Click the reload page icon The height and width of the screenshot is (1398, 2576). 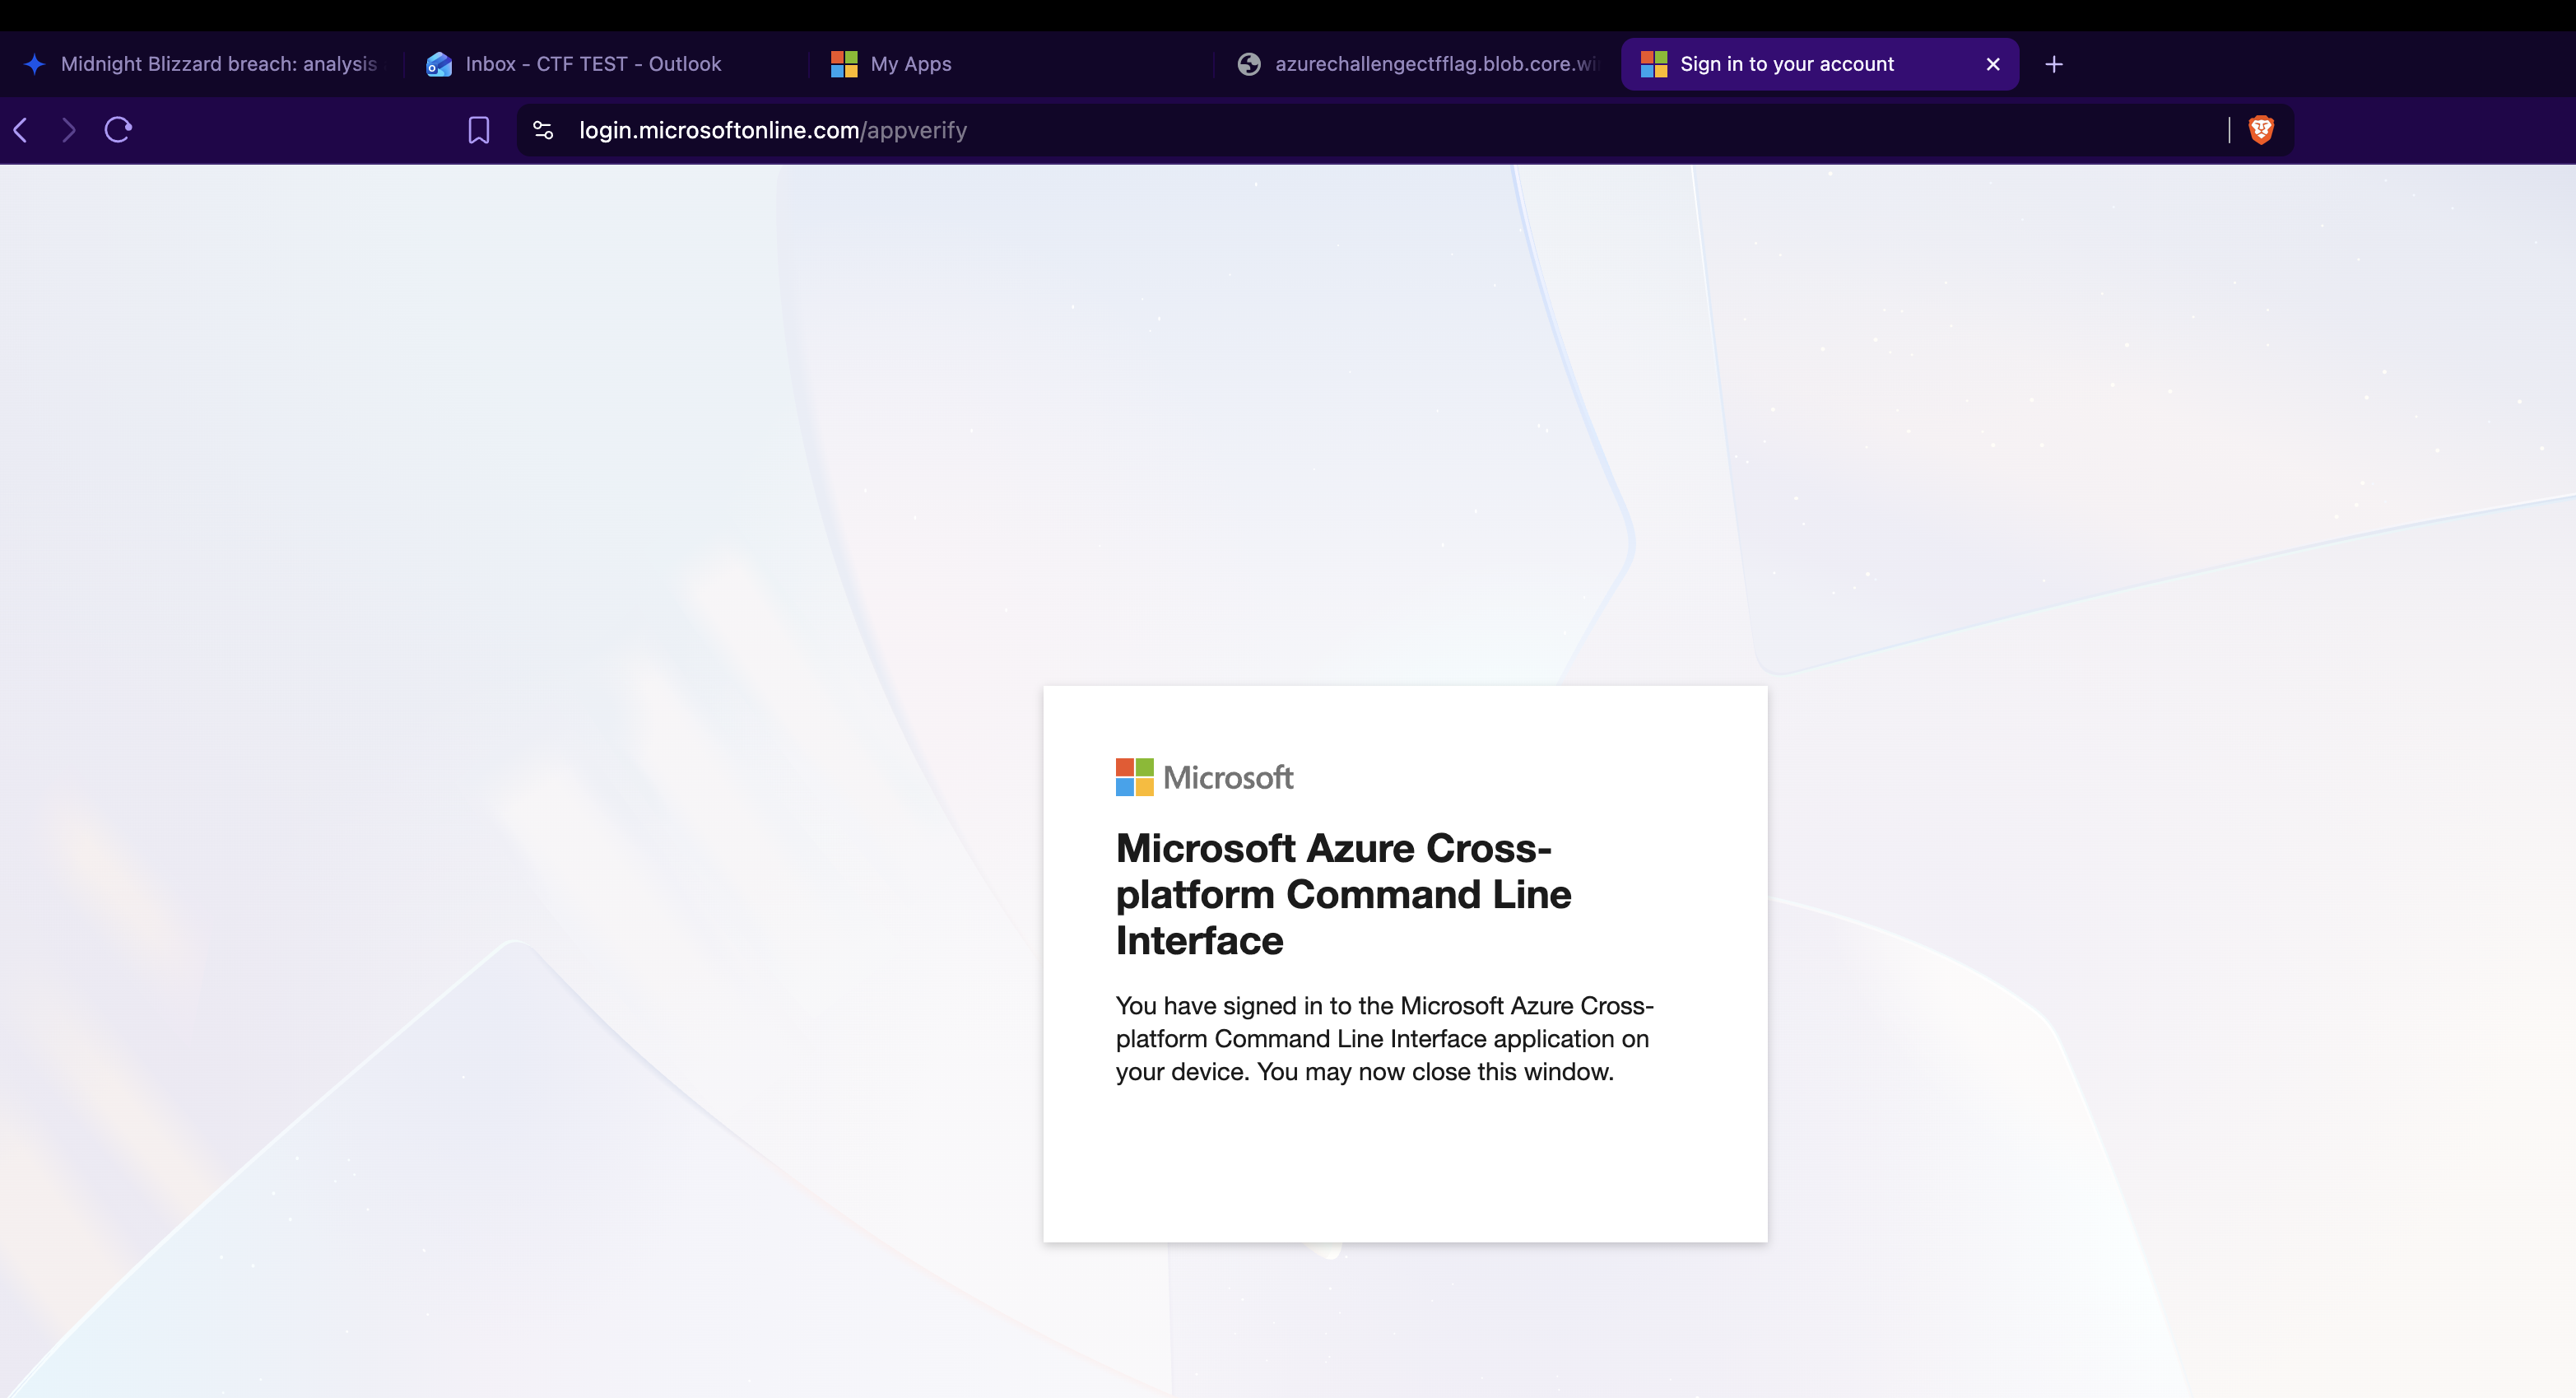point(117,130)
